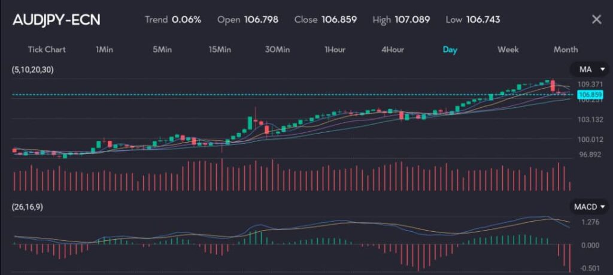Select the highlighted Day timeframe
Viewport: 613px width, 275px height.
click(450, 50)
